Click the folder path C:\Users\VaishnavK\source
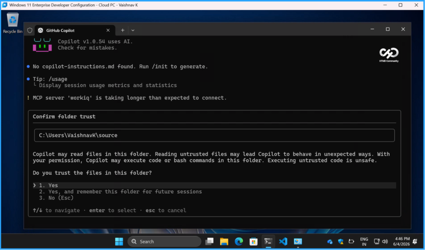The height and width of the screenshot is (250, 425). 214,135
